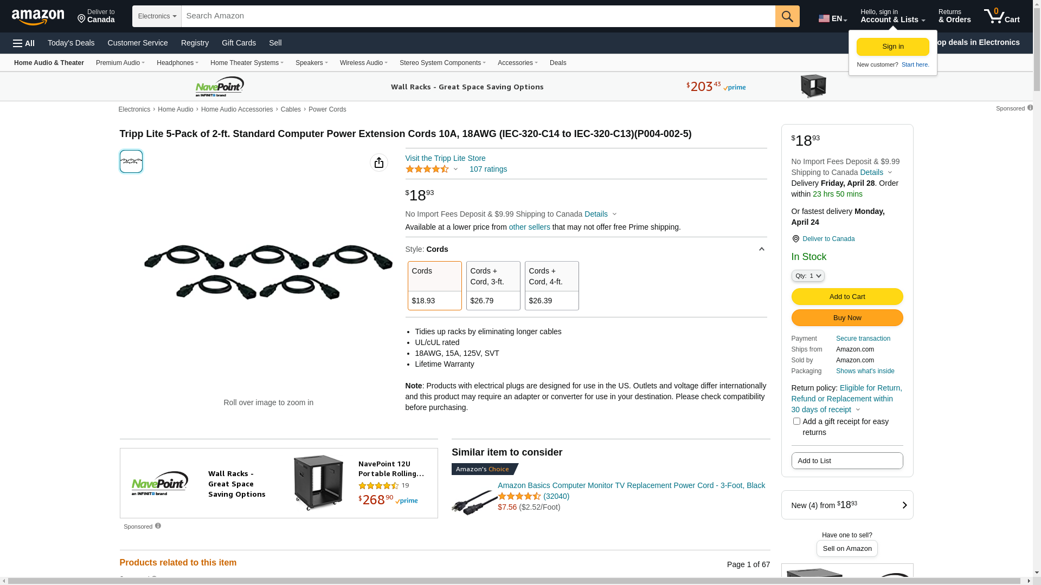Collapse the Style Cords section chevron

[761, 249]
